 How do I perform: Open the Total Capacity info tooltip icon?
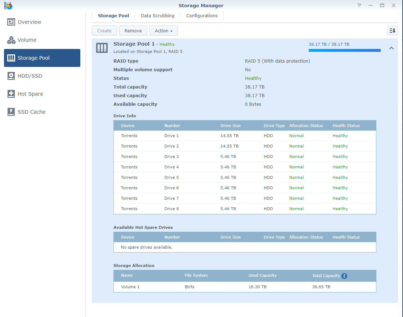344,276
